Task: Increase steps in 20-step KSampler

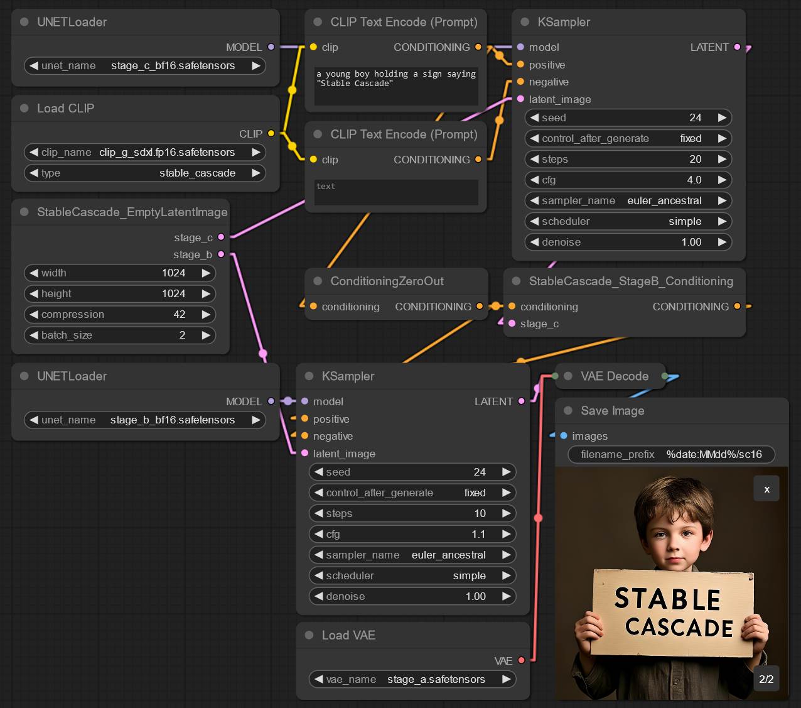Action: (x=723, y=159)
